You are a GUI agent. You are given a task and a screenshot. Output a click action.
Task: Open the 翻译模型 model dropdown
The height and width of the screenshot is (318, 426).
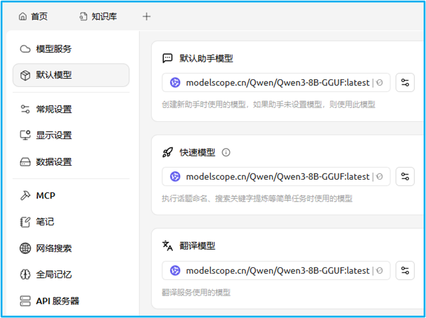tap(276, 270)
